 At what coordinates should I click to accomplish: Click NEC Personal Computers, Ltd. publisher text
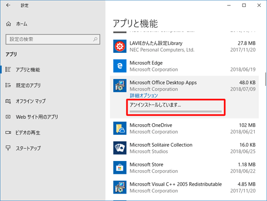coord(162,50)
